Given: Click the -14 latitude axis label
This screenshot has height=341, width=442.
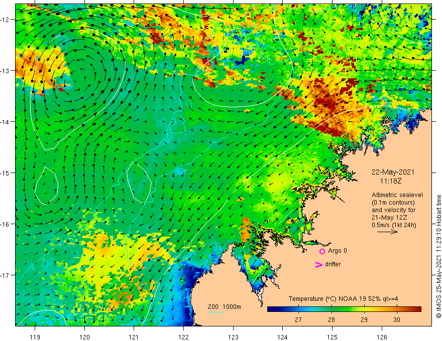Looking at the screenshot, I should click(6, 122).
